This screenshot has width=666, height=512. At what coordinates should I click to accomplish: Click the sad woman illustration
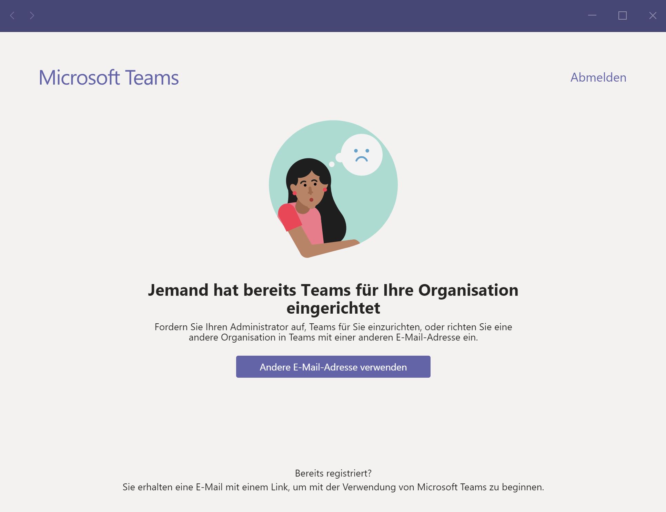pyautogui.click(x=333, y=189)
